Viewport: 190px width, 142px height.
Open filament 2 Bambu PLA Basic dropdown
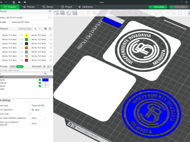pyautogui.click(x=39, y=35)
